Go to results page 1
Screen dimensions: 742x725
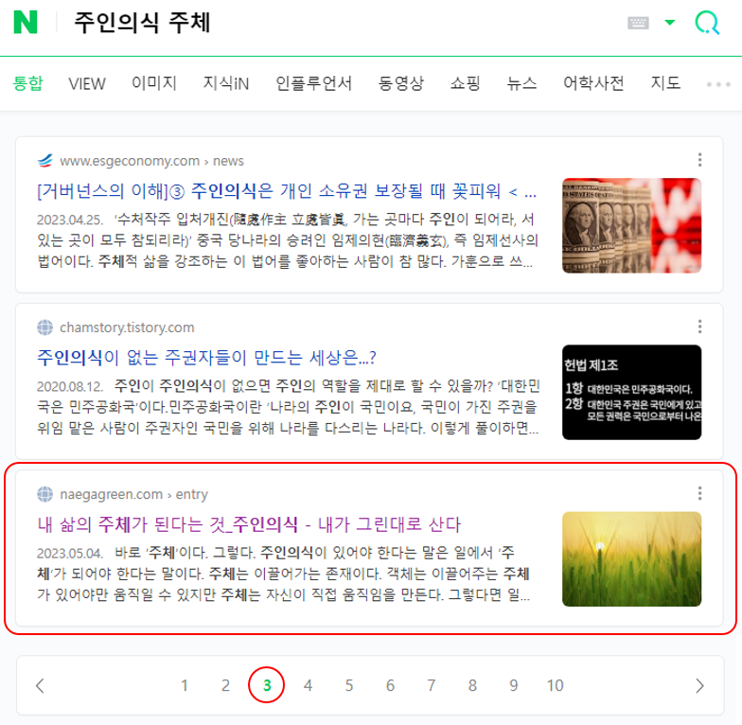click(x=185, y=685)
